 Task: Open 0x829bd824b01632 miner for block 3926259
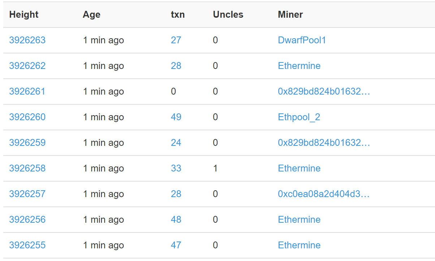pos(324,143)
